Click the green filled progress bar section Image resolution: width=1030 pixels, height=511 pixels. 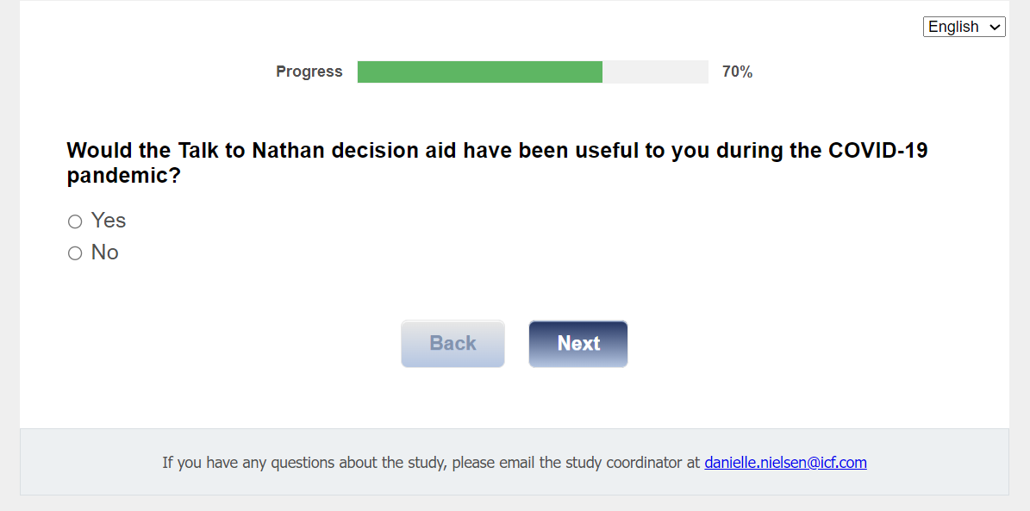(479, 72)
